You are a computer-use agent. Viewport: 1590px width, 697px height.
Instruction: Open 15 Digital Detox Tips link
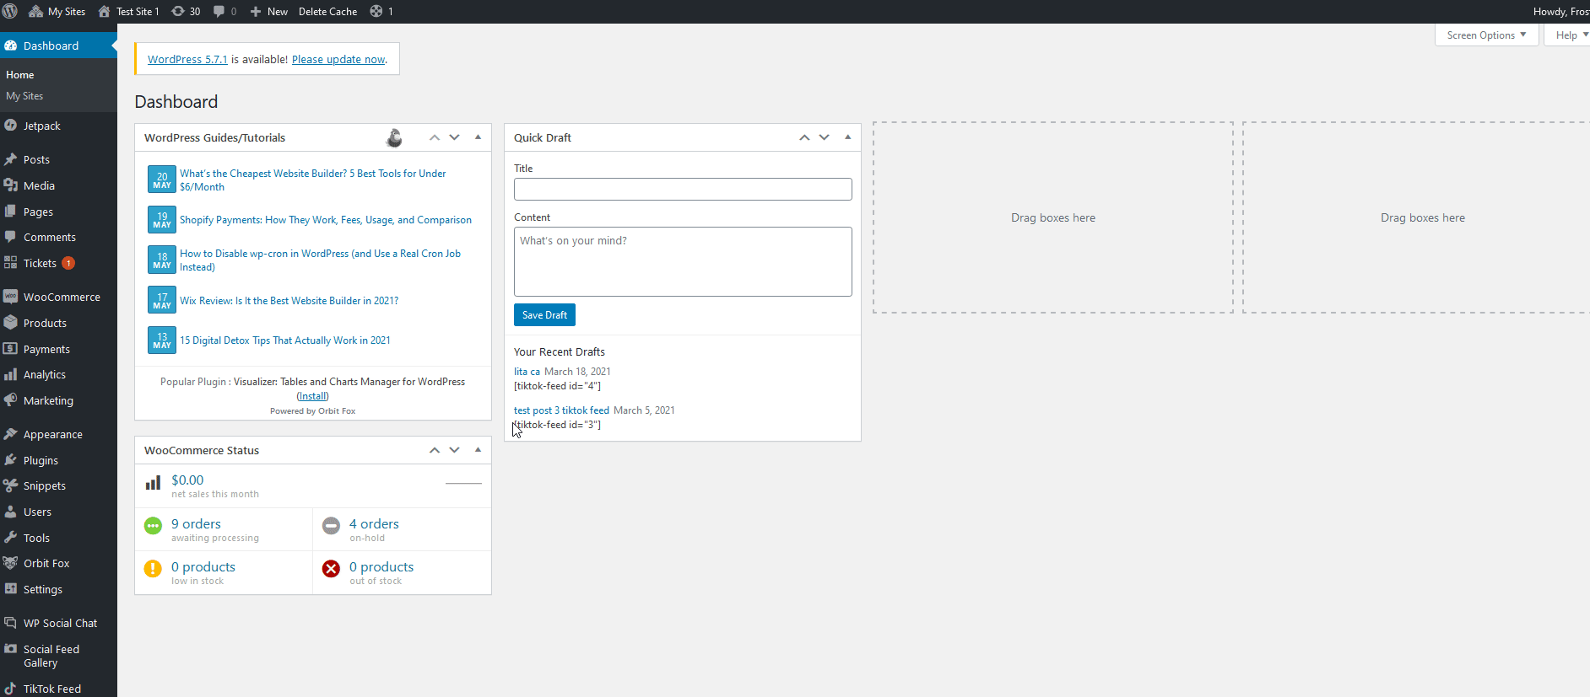pos(285,340)
